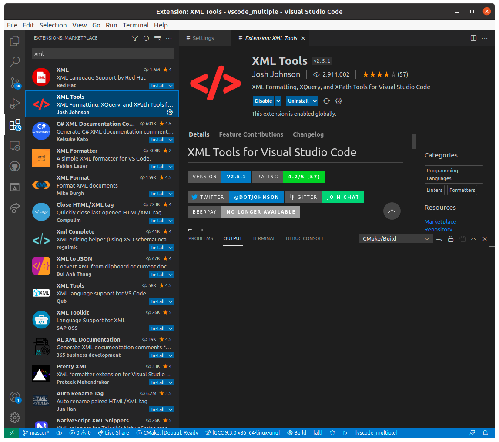Open the Terminal menu

(x=136, y=25)
